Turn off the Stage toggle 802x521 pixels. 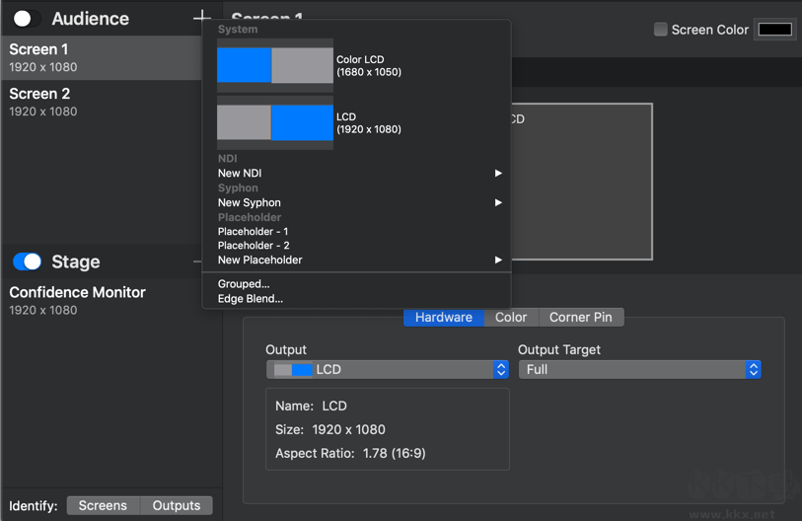click(28, 261)
